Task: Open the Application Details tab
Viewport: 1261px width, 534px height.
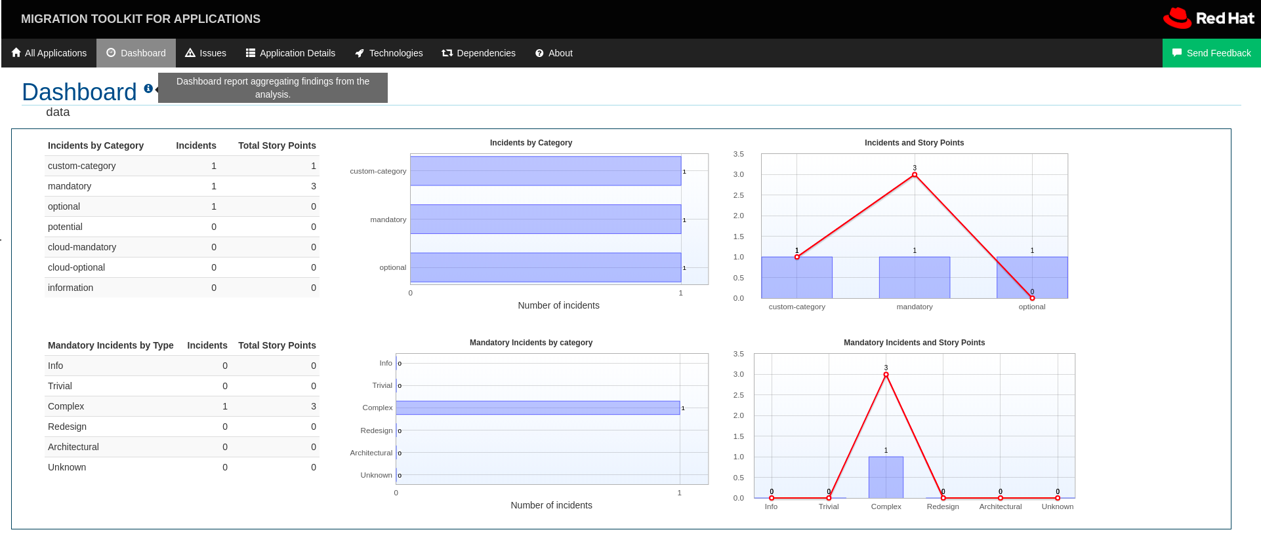Action: coord(290,53)
